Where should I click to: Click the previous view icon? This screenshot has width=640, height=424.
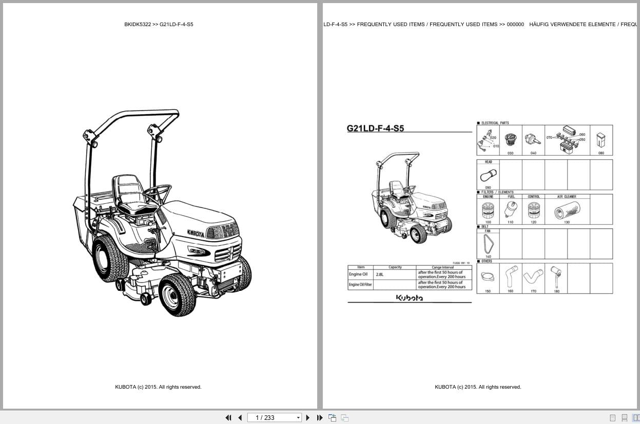pyautogui.click(x=332, y=418)
